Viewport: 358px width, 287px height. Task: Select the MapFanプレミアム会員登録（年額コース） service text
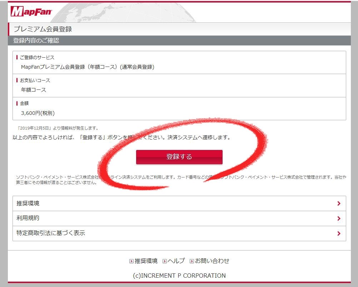coord(88,67)
